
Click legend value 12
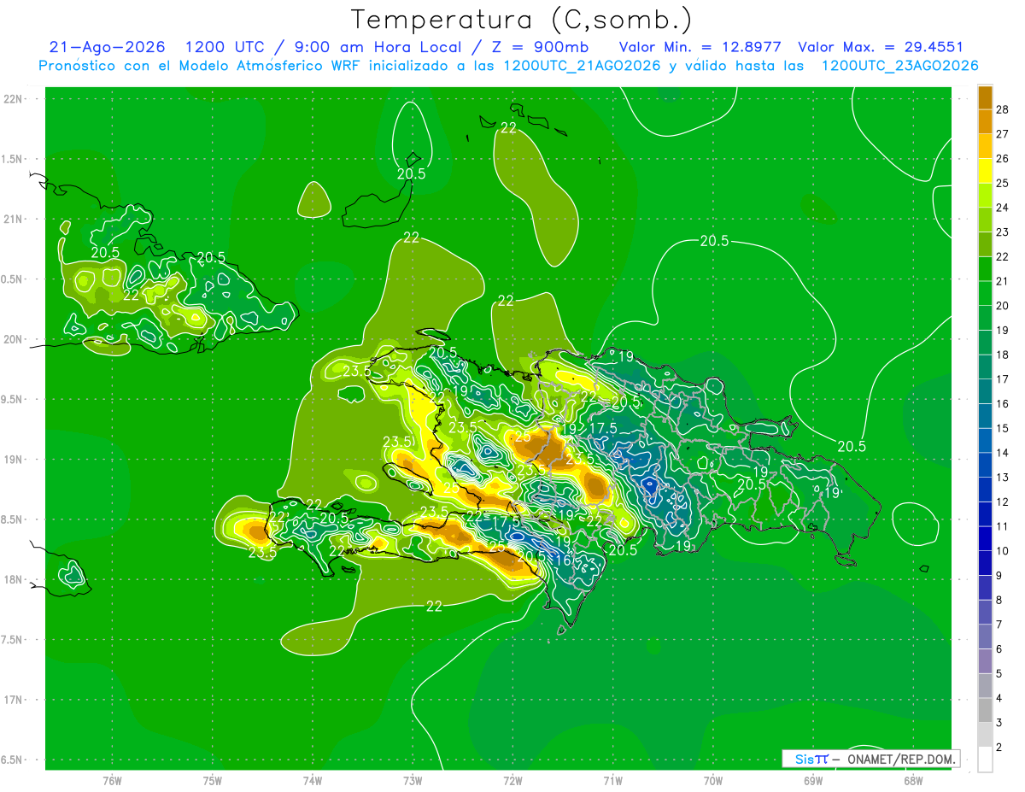(1003, 502)
